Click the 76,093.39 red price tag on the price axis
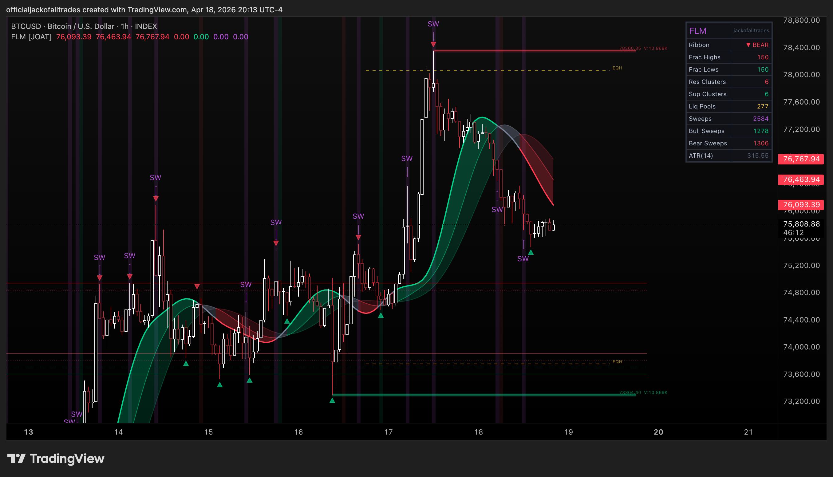The width and height of the screenshot is (833, 477). pyautogui.click(x=801, y=205)
